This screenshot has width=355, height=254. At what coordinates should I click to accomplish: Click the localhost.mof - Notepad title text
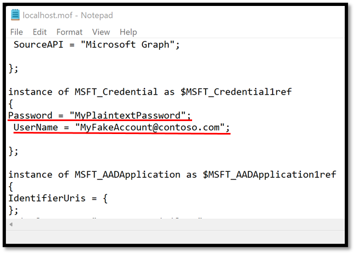(x=68, y=15)
